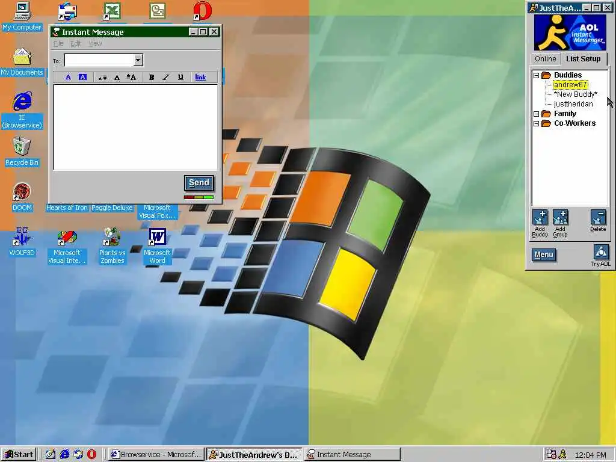
Task: Launch Opera from Quick Launch
Action: [x=91, y=455]
